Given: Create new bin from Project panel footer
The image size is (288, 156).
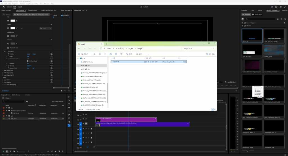Looking at the screenshot, I should click(x=55, y=151).
